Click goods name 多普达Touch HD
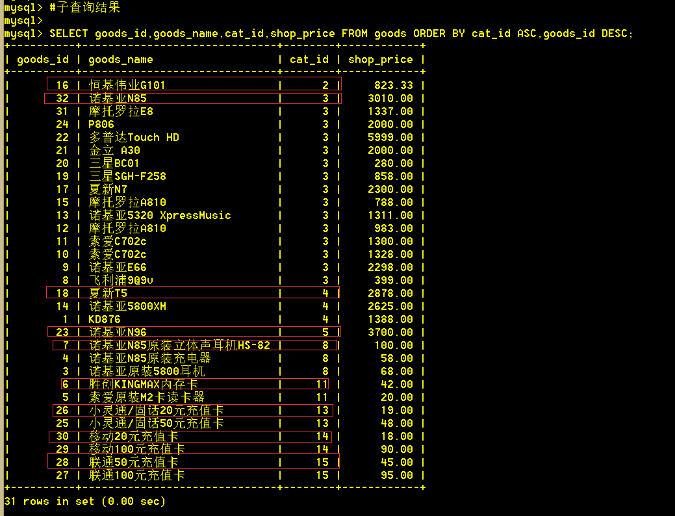Viewport: 675px width, 516px height. click(133, 137)
